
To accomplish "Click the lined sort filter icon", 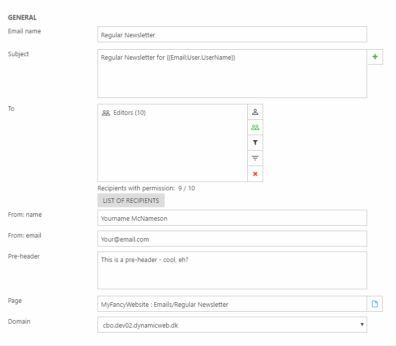I will coord(255,158).
